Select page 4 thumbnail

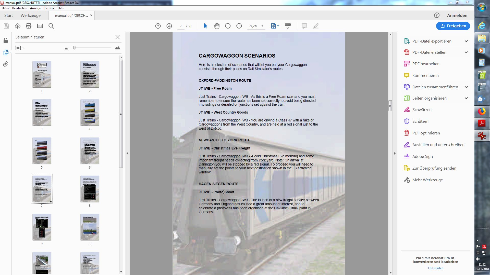90,113
